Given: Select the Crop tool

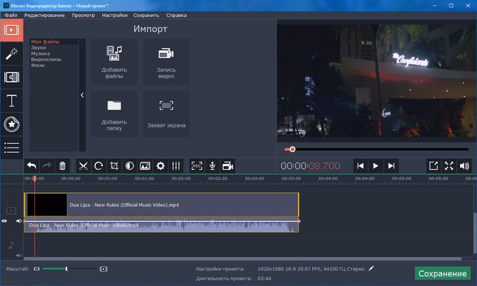Looking at the screenshot, I should 114,166.
